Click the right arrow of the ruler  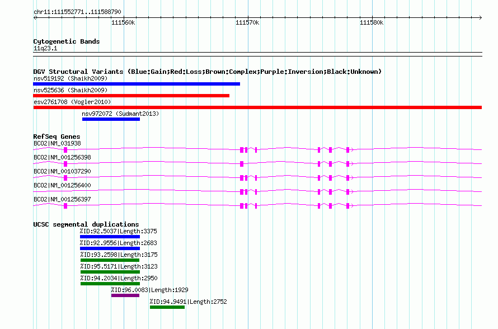coord(481,17)
